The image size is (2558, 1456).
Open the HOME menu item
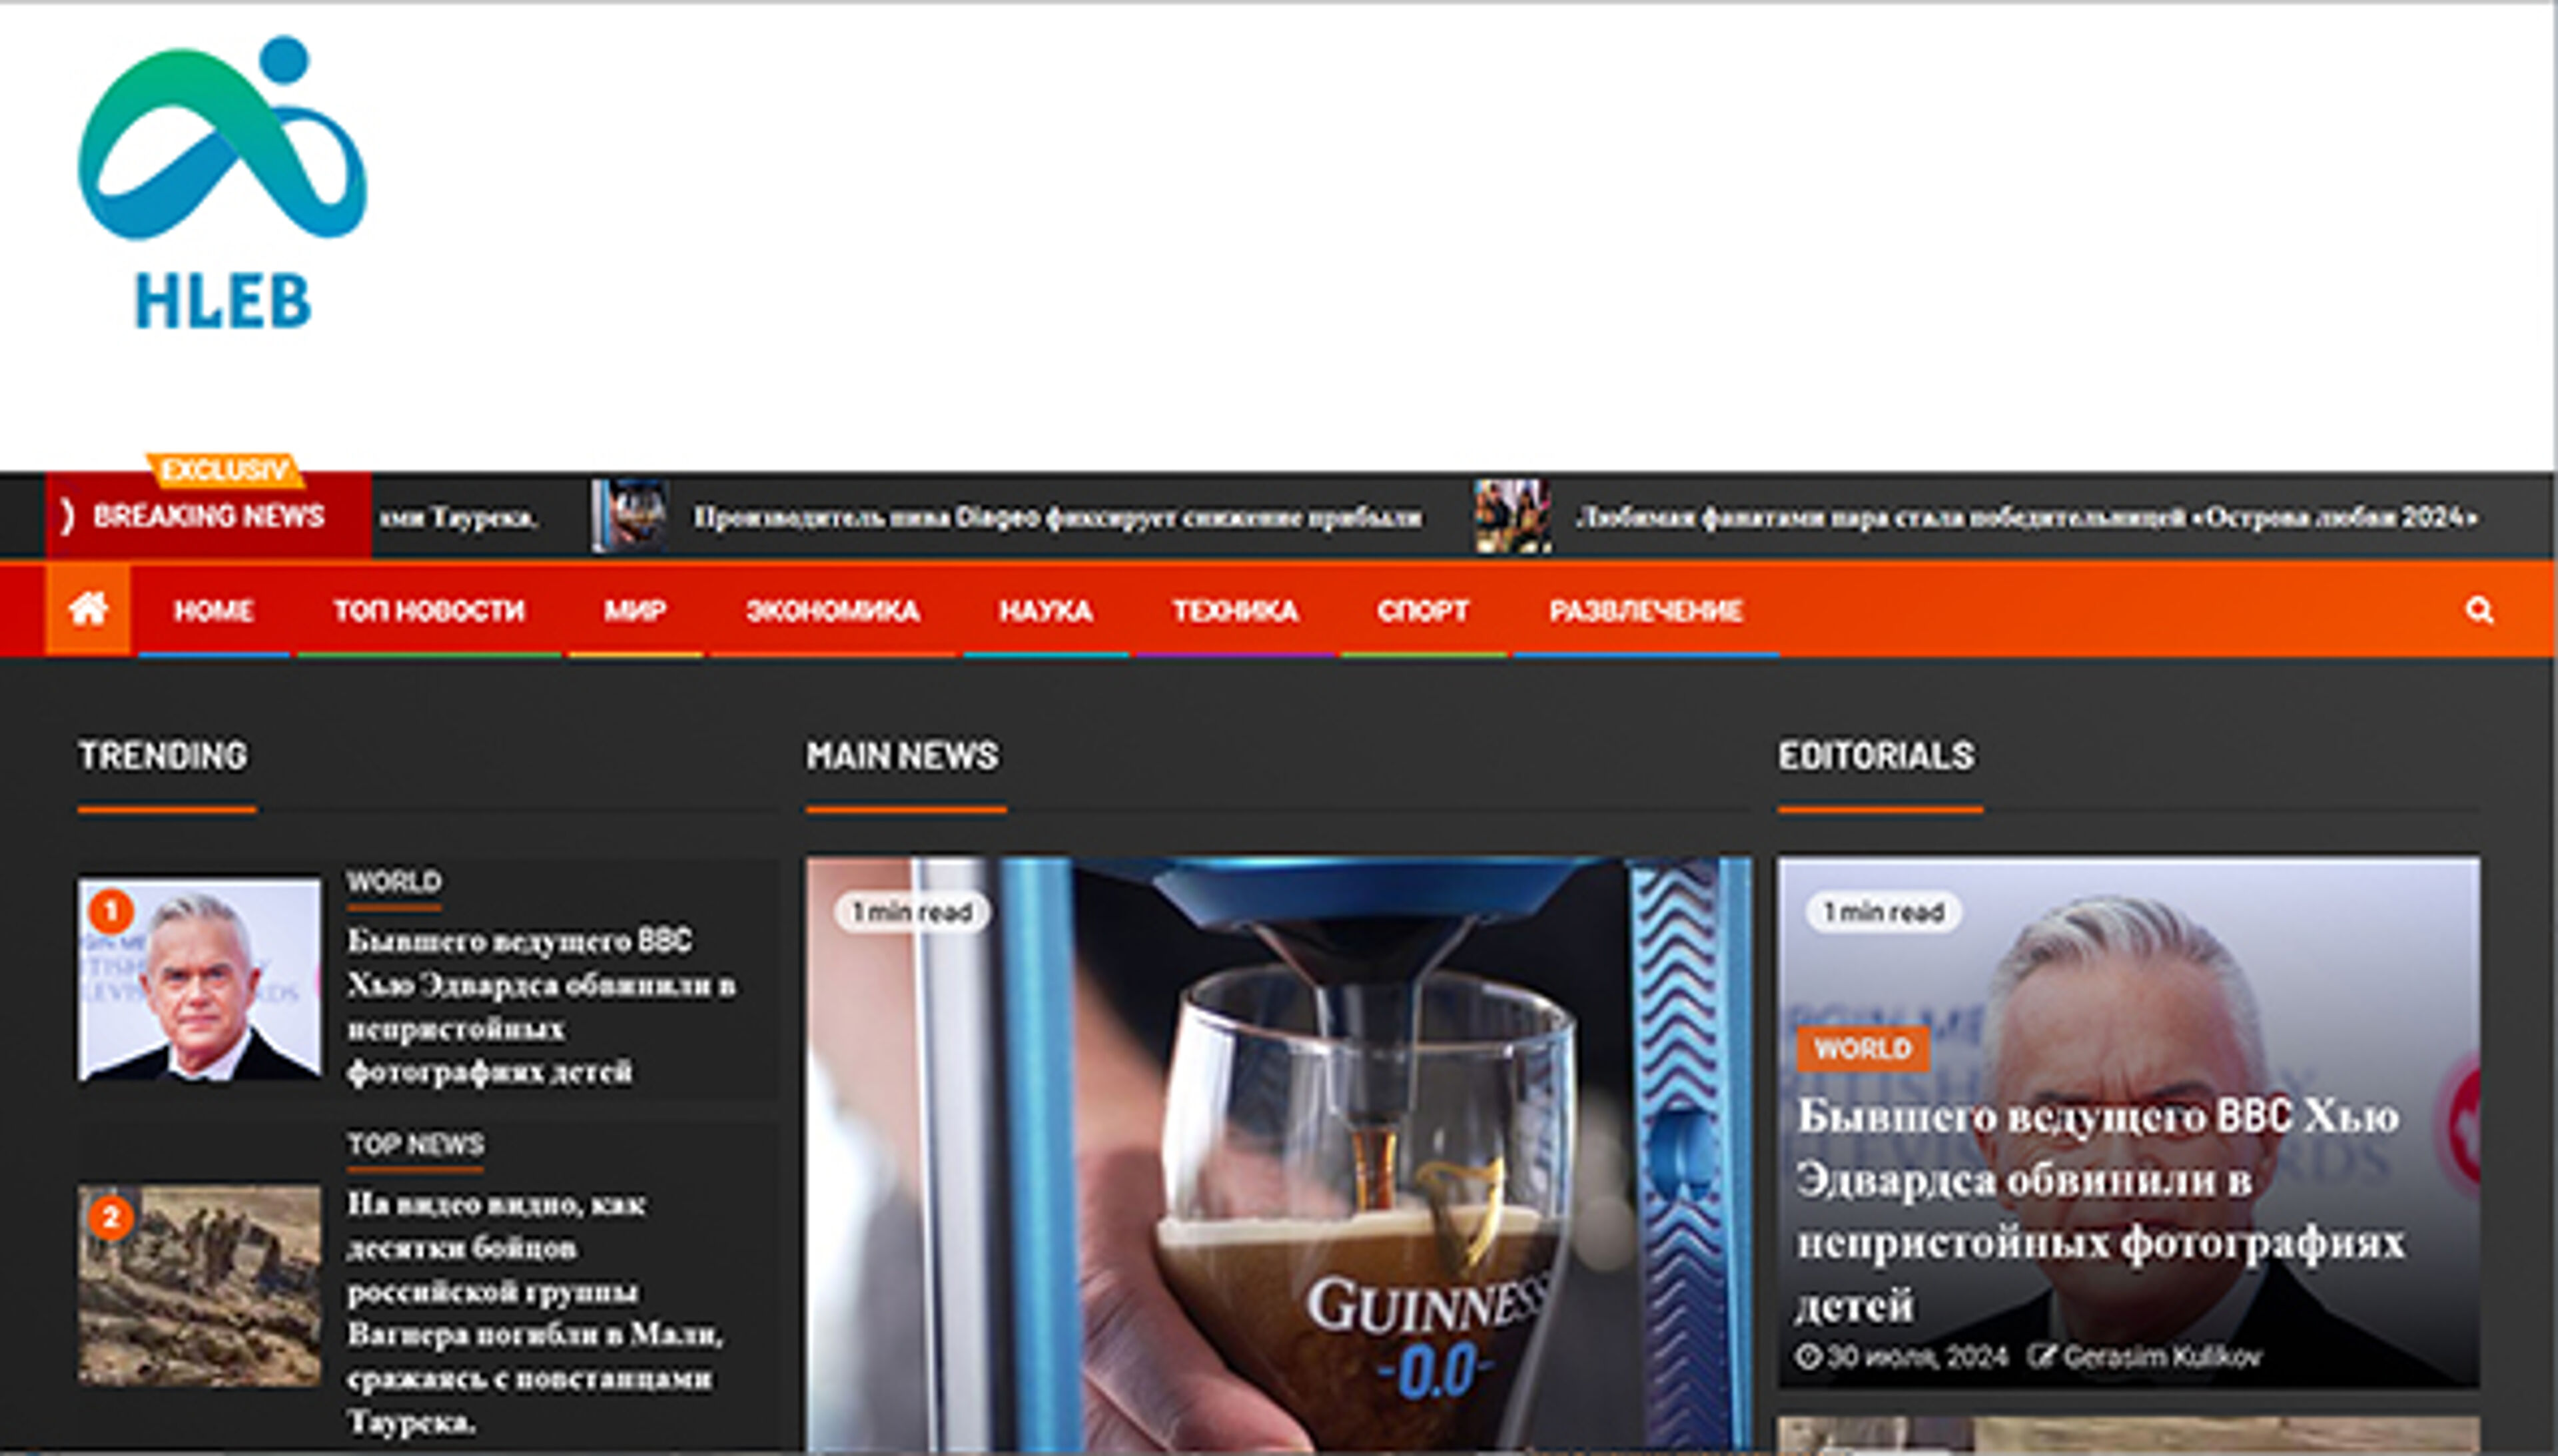coord(213,610)
